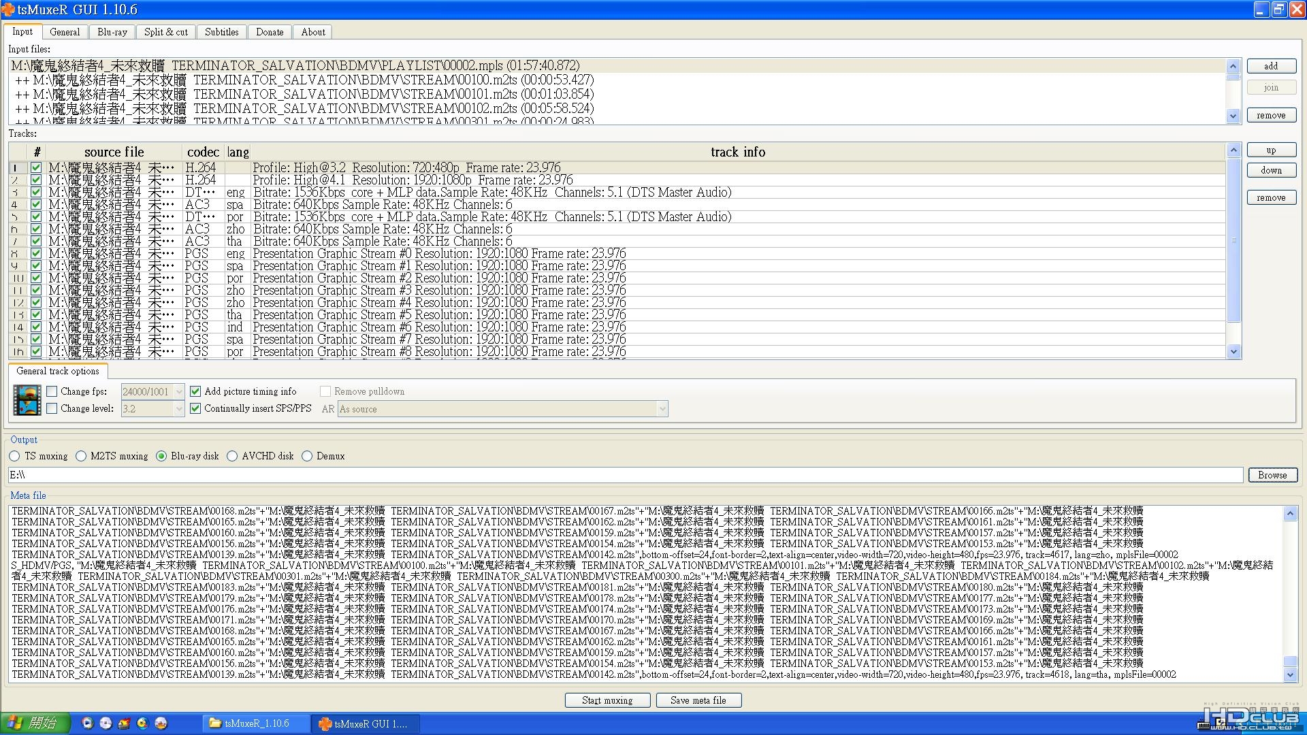
Task: Open tsMuxeR_1.10.6 folder taskbar button
Action: pos(256,723)
